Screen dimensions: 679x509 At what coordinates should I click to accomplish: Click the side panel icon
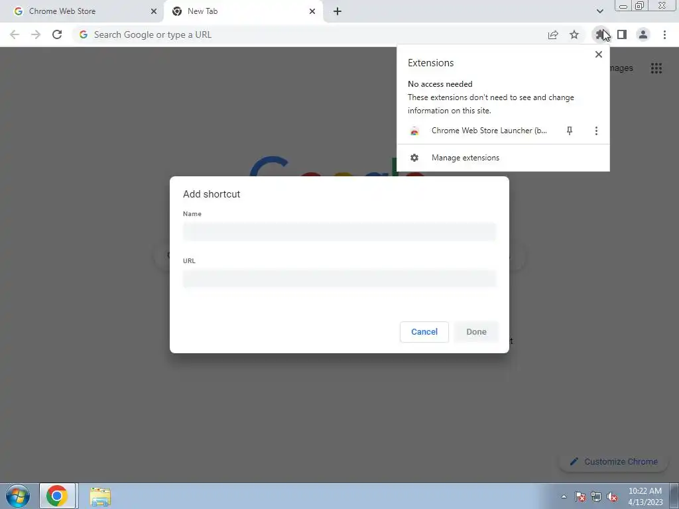[622, 34]
